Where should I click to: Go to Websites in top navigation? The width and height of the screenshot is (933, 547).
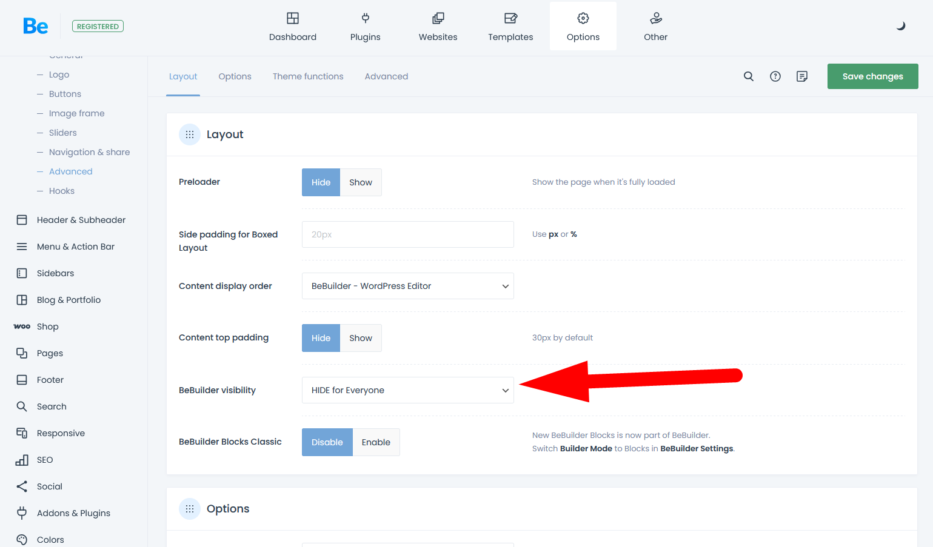pos(438,27)
